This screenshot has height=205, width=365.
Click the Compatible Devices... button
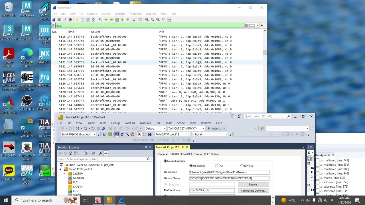(253, 191)
